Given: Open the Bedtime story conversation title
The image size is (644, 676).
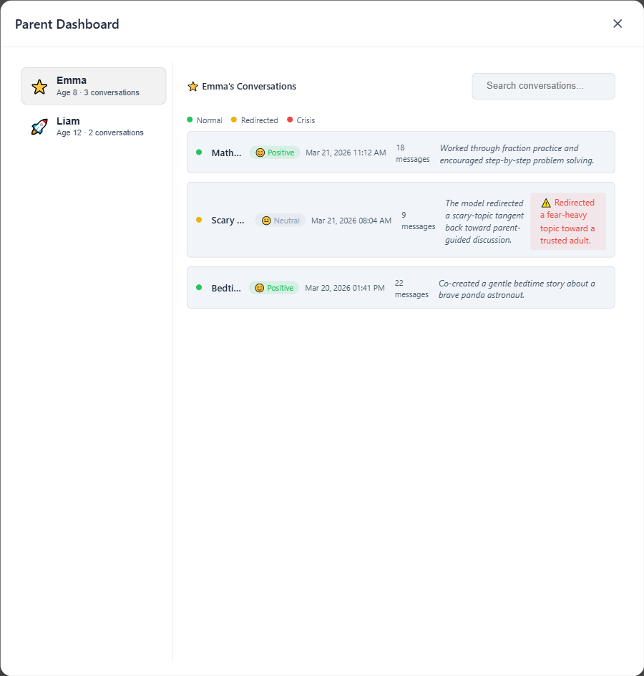Looking at the screenshot, I should 226,288.
